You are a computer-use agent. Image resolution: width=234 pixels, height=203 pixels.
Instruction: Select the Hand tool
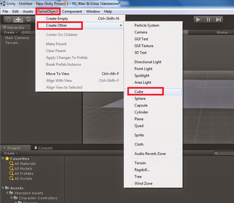[8, 20]
